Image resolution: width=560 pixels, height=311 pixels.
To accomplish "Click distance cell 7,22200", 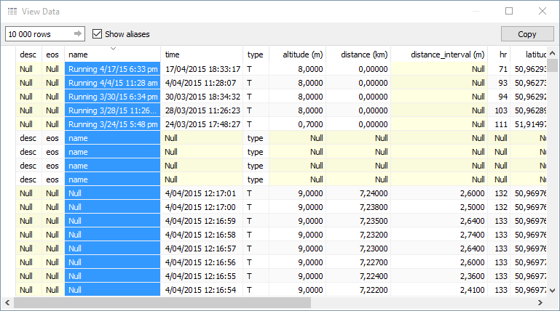I will [x=358, y=290].
